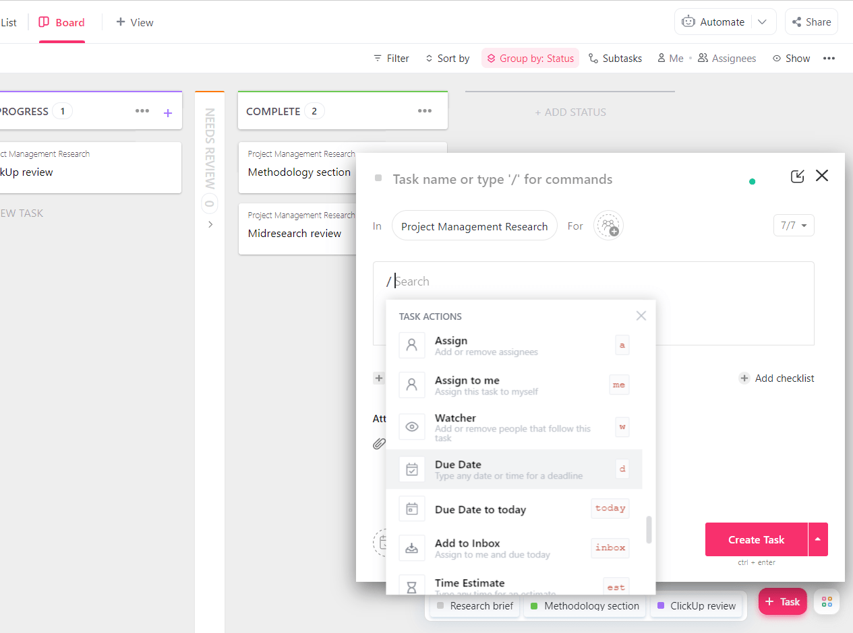853x633 pixels.
Task: Choose the Due Date to today action
Action: click(x=514, y=509)
